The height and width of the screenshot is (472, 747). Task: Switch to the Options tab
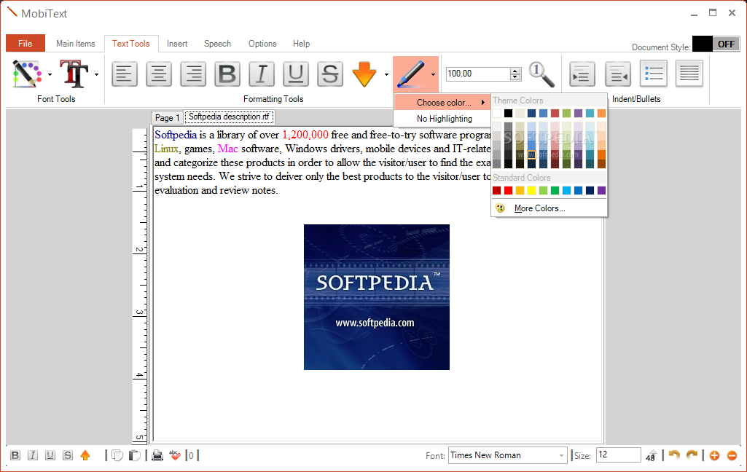pos(262,44)
